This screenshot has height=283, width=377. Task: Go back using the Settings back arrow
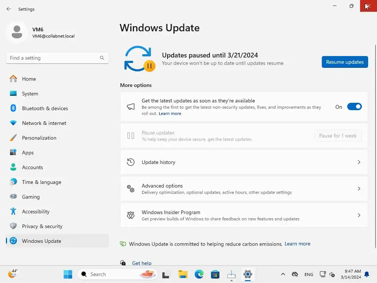(9, 9)
